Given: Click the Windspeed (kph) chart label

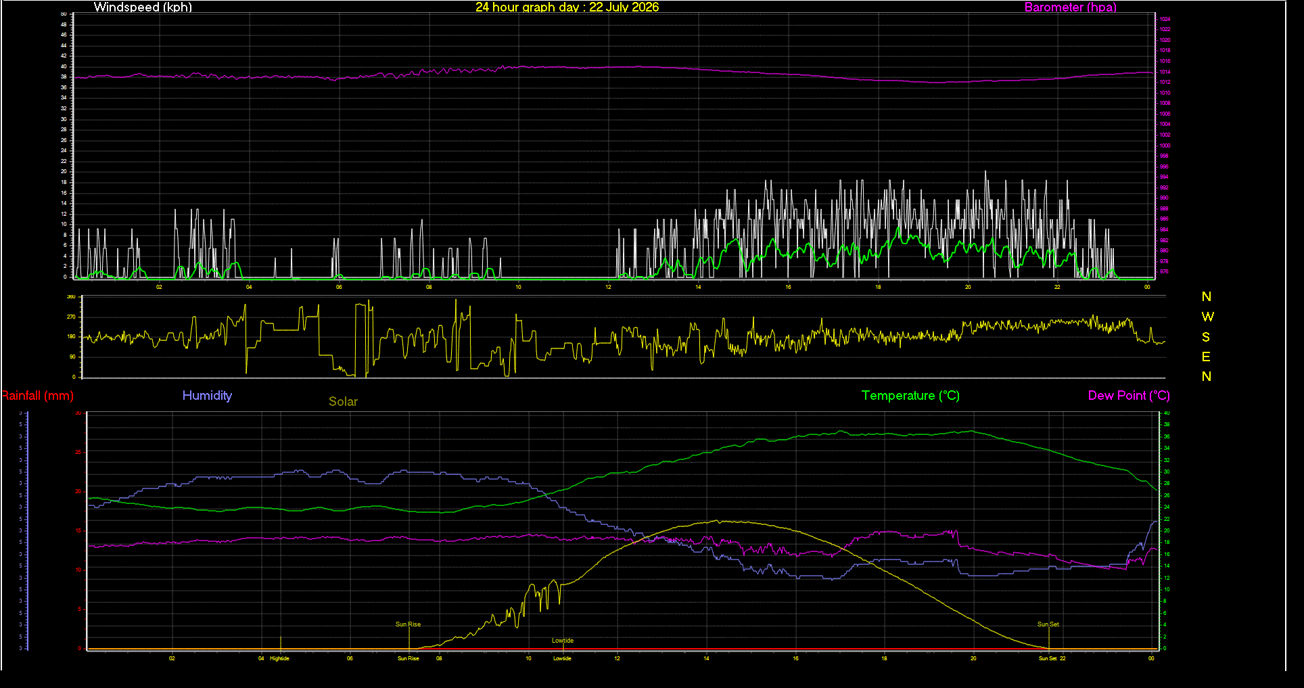Looking at the screenshot, I should pyautogui.click(x=143, y=7).
